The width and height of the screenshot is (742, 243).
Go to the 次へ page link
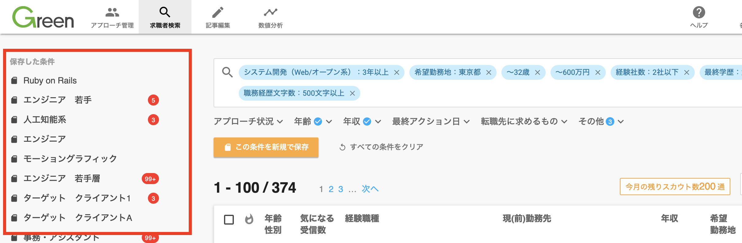tap(370, 189)
